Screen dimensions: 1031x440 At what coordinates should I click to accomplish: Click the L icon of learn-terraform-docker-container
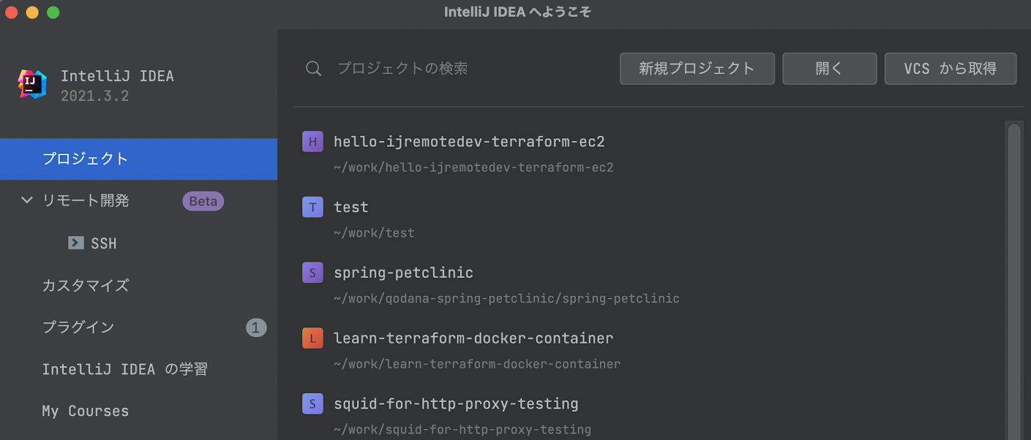[x=313, y=338]
